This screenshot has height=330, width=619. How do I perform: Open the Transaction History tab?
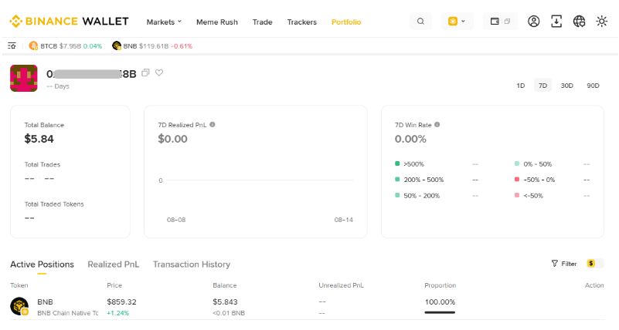pyautogui.click(x=192, y=264)
